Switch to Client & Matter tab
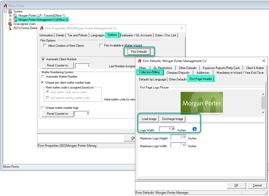The image size is (269, 196). (x=255, y=68)
